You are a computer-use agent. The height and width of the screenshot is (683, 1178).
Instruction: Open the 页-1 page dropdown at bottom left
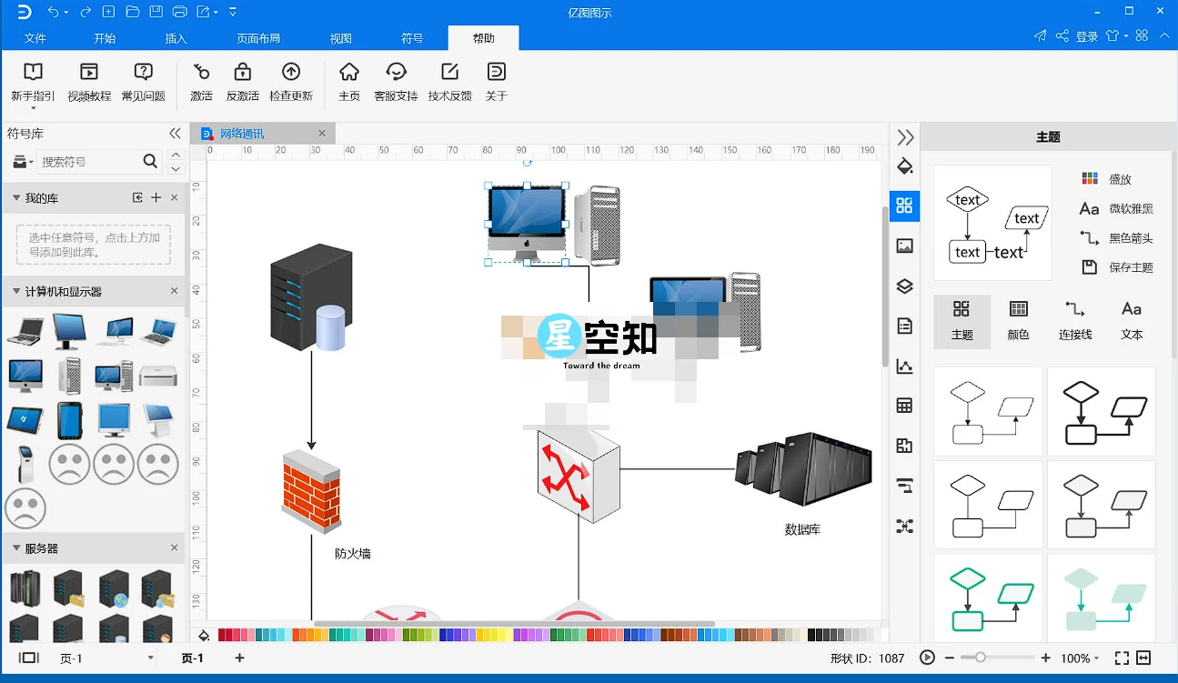click(151, 658)
